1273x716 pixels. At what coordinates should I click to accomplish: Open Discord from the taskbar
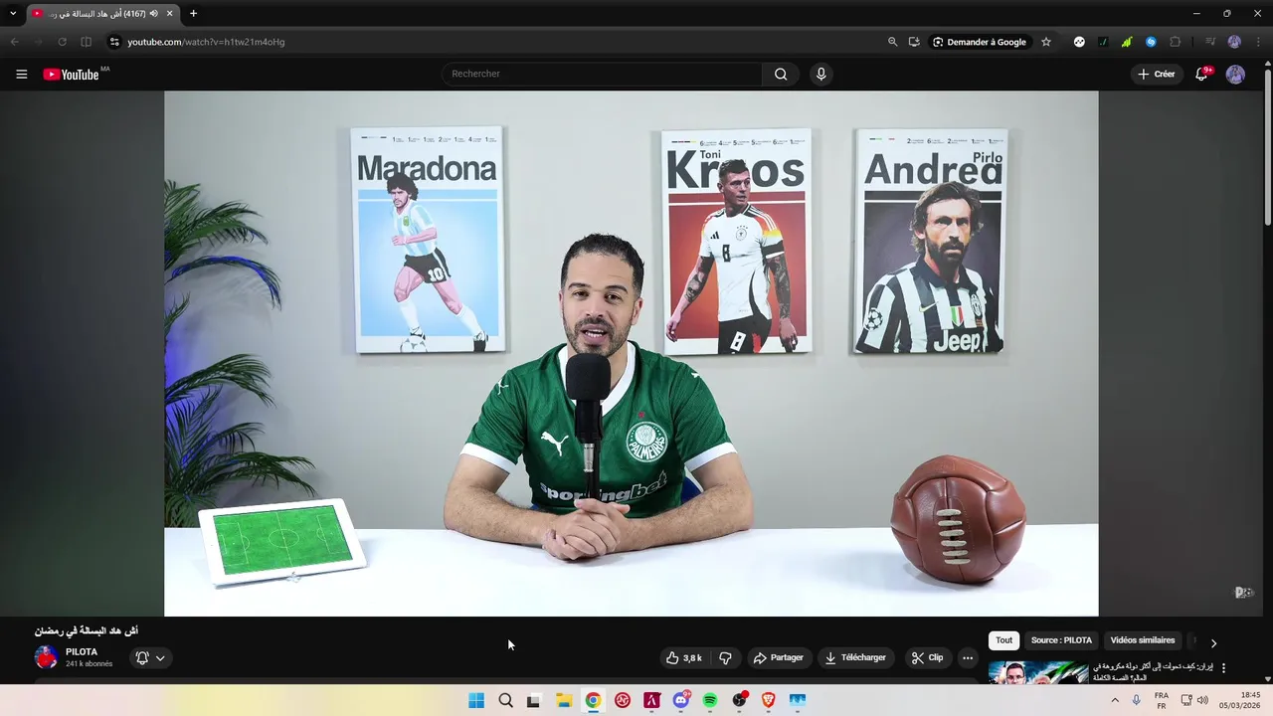pos(681,700)
